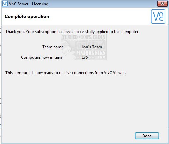Click the 'Computers now in team' label
This screenshot has height=144, width=169.
point(42,57)
